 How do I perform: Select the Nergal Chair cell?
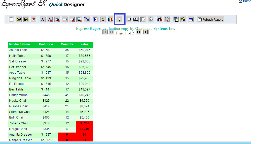tap(18, 129)
